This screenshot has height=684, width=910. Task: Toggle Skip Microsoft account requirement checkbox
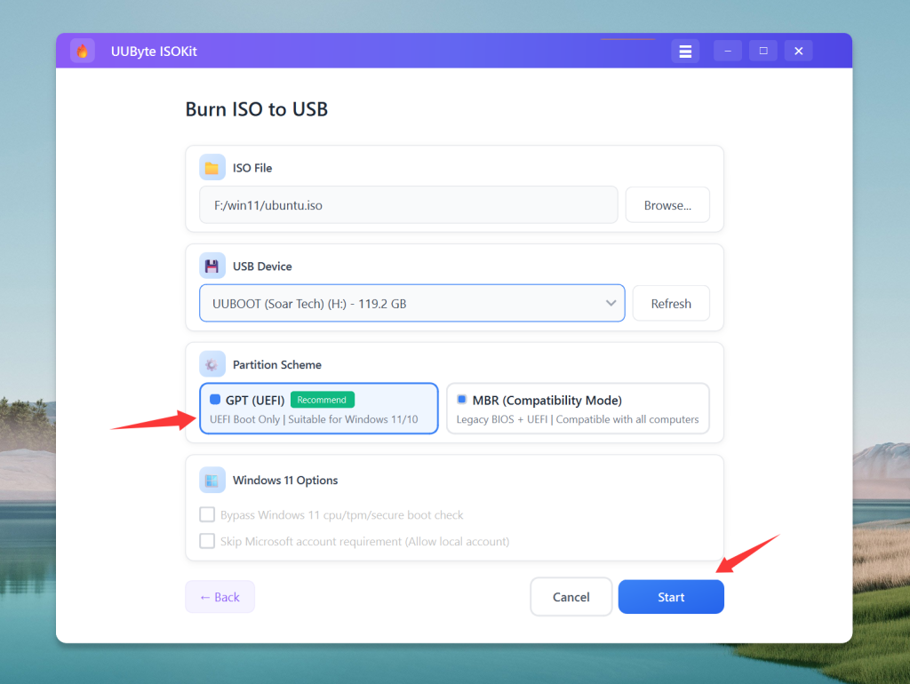pyautogui.click(x=207, y=541)
